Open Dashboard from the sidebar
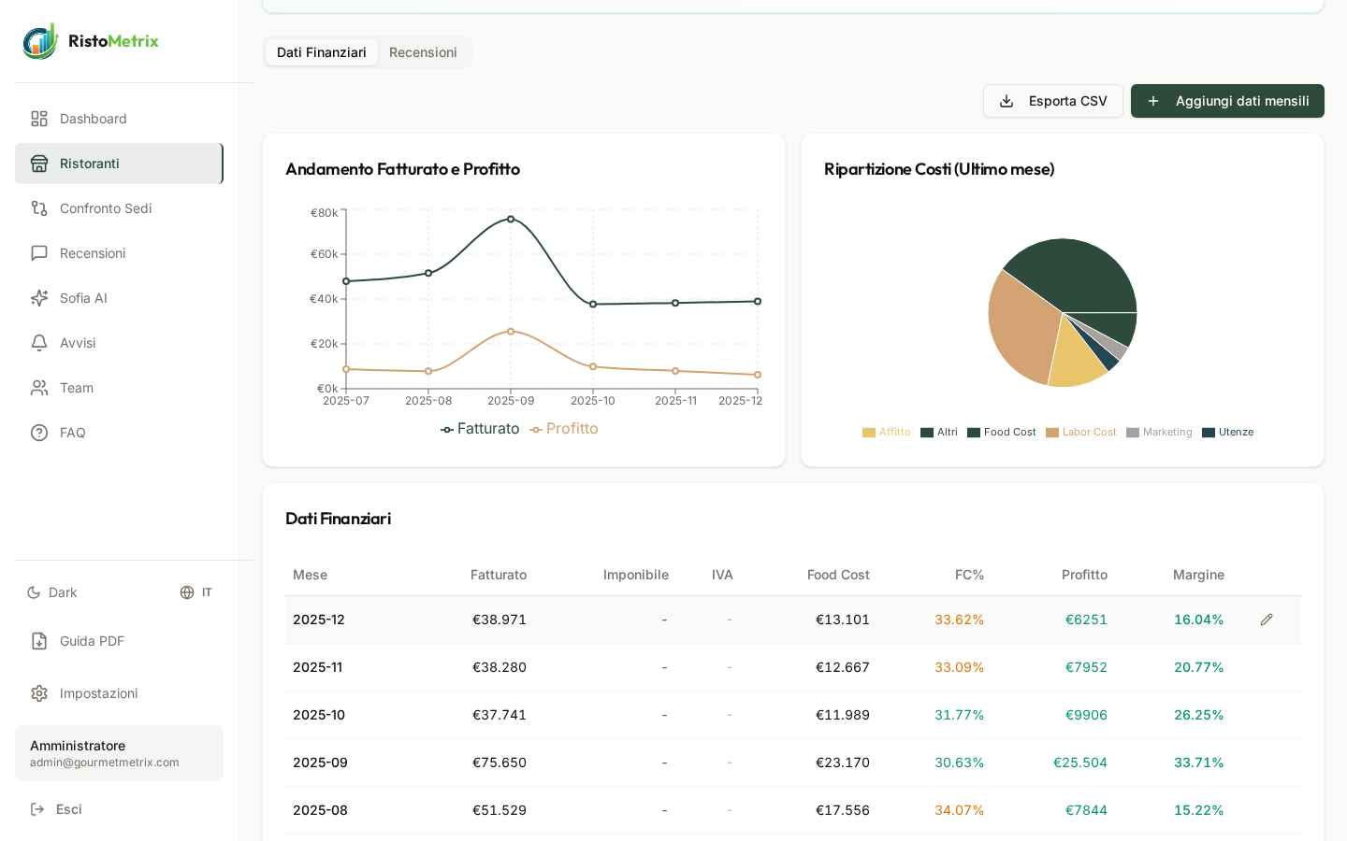Screen dimensions: 1347x841 [x=119, y=119]
